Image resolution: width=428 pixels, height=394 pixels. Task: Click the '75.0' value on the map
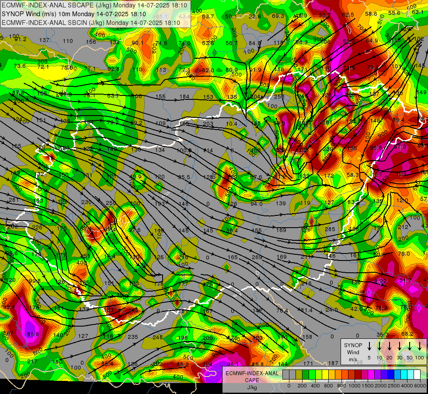pos(404,253)
